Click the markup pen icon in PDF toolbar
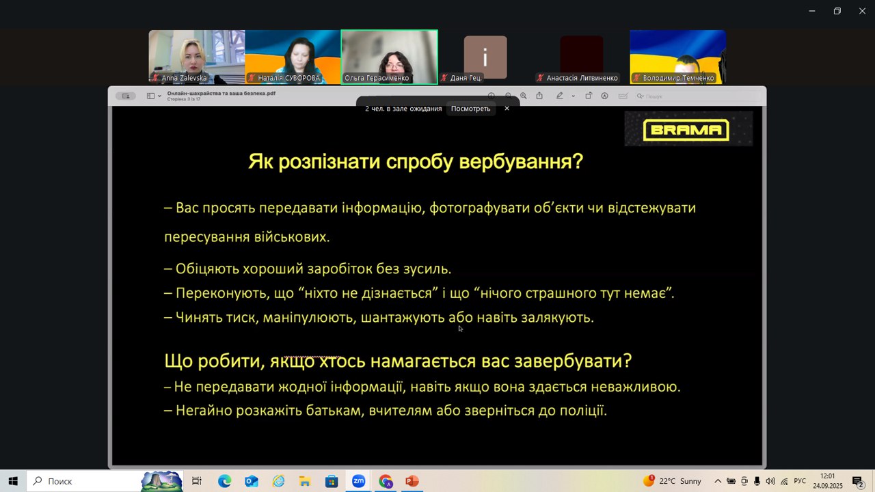Screen dimensions: 875x492 560,96
